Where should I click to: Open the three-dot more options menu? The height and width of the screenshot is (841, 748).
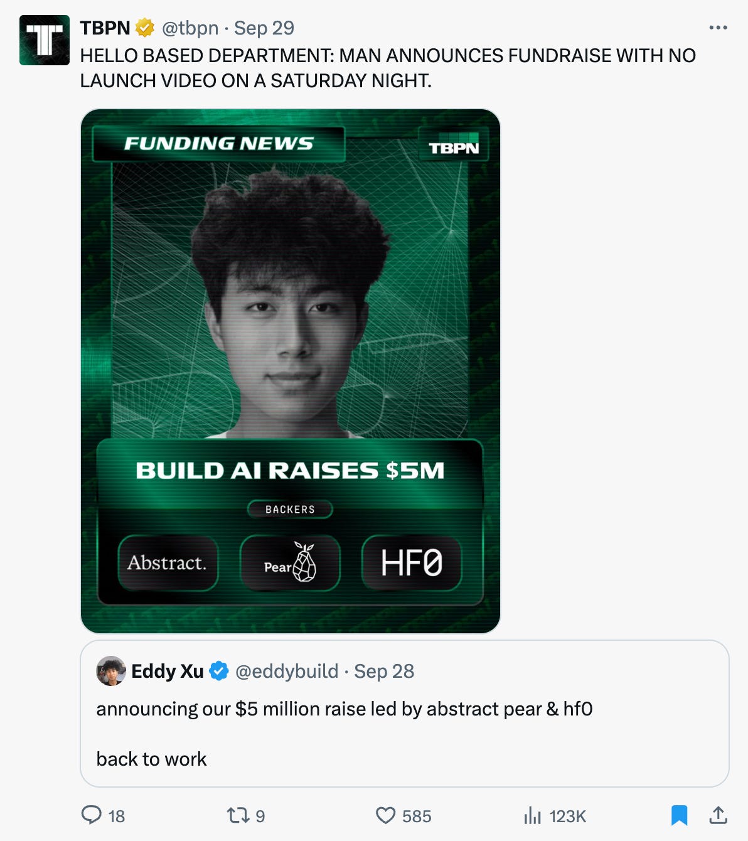(x=718, y=28)
